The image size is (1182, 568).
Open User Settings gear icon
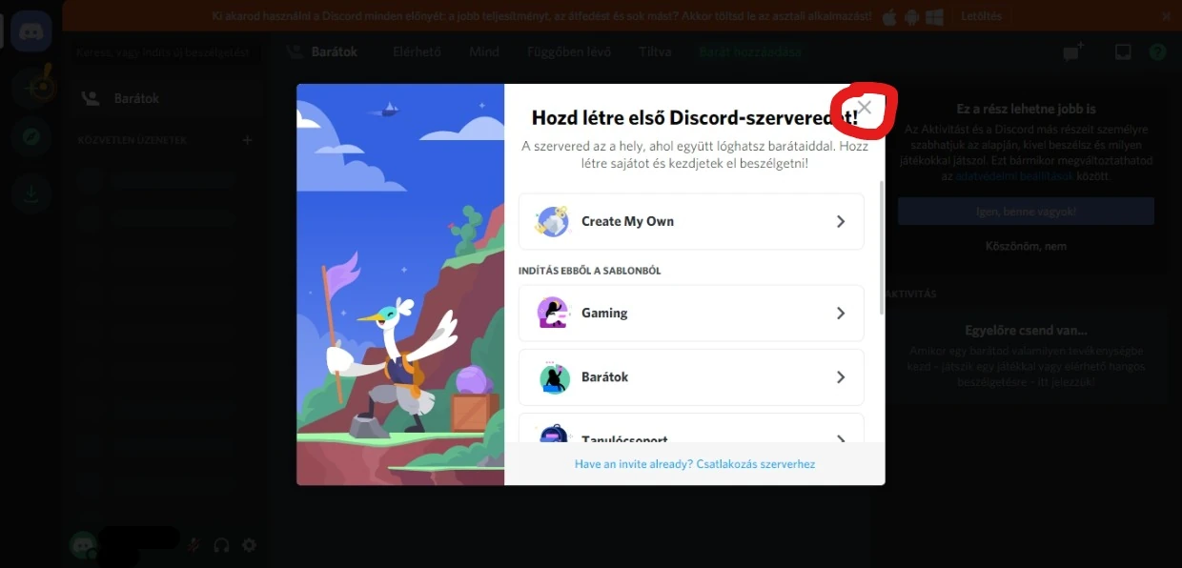(x=249, y=545)
